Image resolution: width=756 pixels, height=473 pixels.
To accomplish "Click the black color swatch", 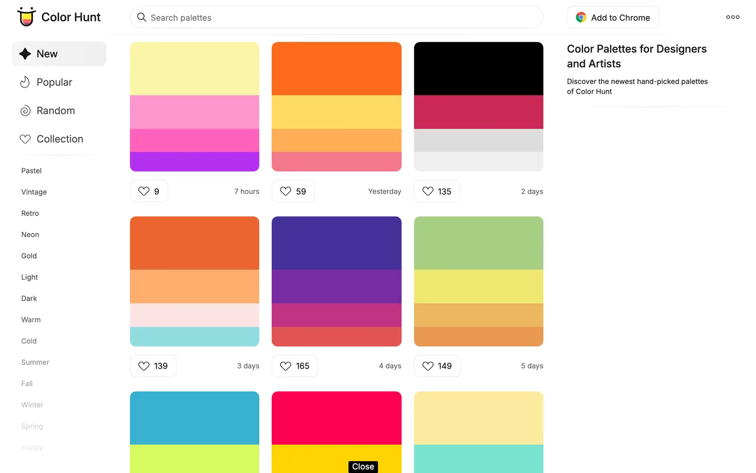I will [478, 69].
